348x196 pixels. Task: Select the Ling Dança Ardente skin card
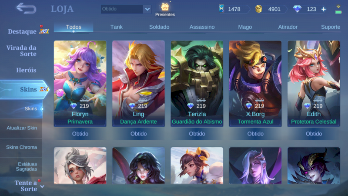(x=138, y=84)
